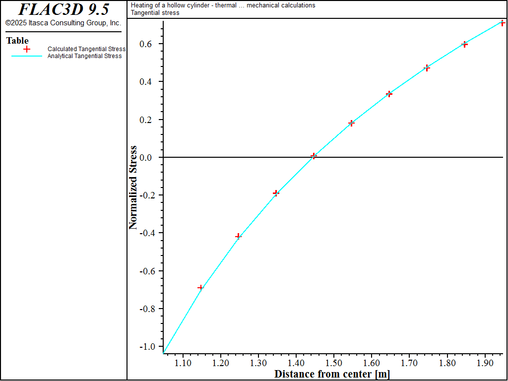
Task: Click the y-axis tick label 0.0
Action: pyautogui.click(x=146, y=157)
